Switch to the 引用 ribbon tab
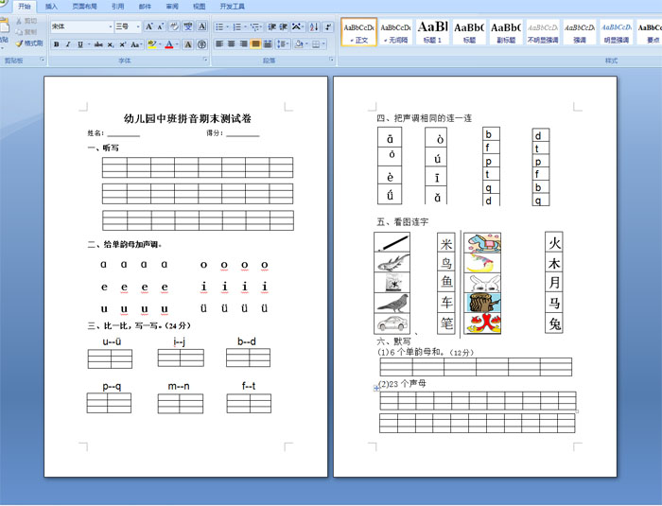 [x=118, y=7]
